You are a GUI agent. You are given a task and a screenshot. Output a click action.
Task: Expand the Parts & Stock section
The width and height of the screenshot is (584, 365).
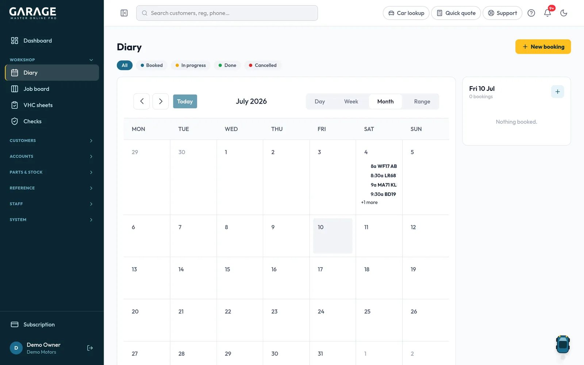coord(52,172)
